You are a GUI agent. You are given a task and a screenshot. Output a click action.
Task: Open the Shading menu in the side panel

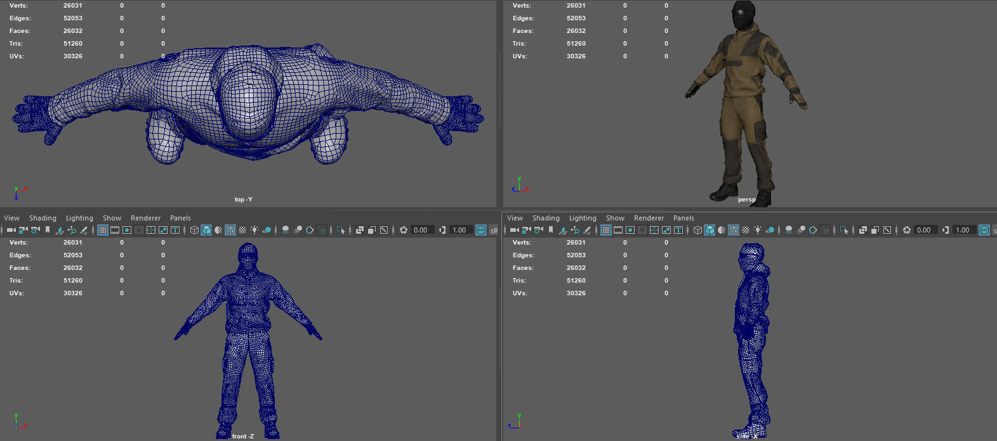[546, 218]
